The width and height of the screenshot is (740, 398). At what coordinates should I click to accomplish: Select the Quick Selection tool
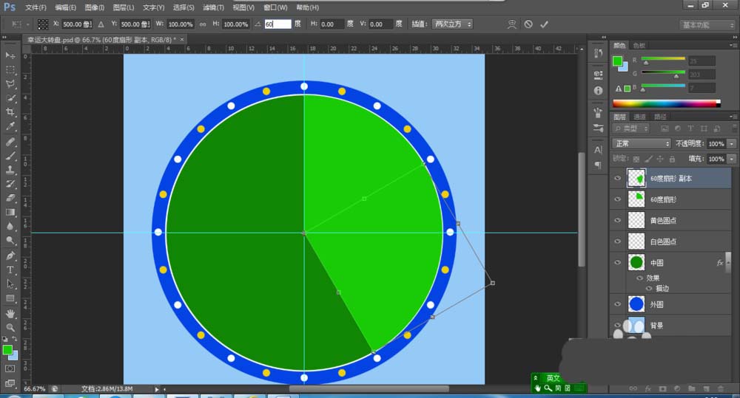[10, 98]
